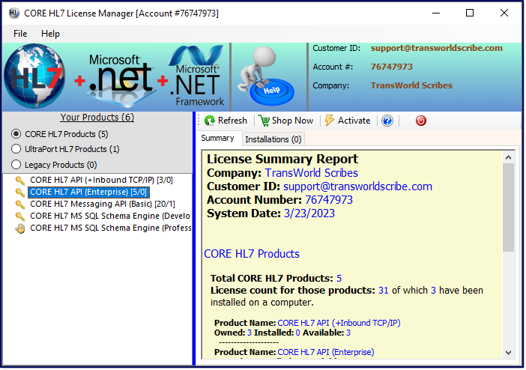Click the Activate lightning button
526x370 pixels.
click(x=348, y=121)
